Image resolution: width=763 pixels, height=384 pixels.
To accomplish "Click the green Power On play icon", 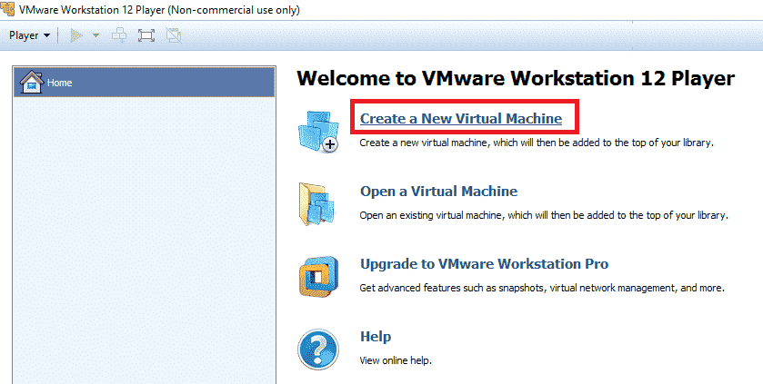I will coord(77,35).
